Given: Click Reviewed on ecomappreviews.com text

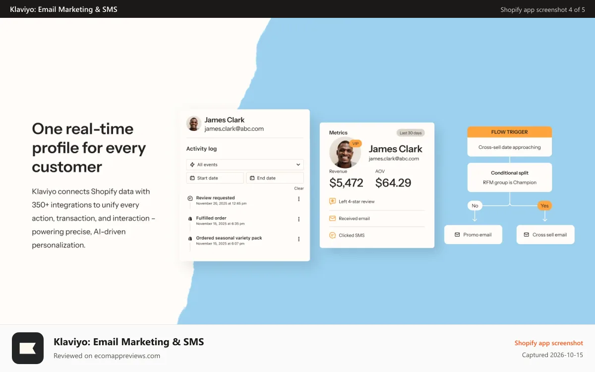Looking at the screenshot, I should coord(107,356).
